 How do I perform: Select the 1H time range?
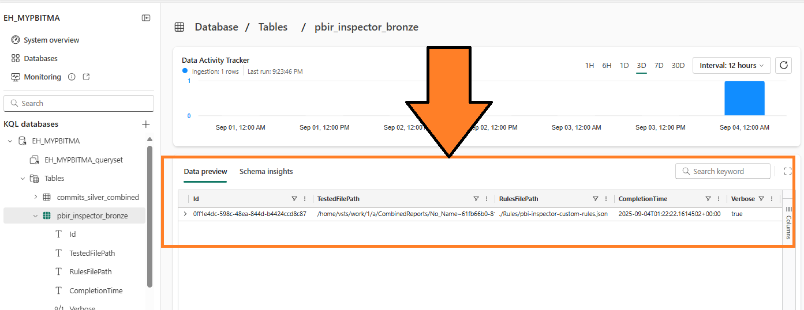(589, 65)
